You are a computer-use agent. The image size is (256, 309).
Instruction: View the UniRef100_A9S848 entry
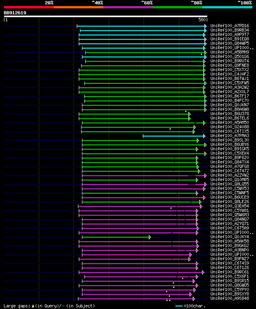click(x=230, y=298)
